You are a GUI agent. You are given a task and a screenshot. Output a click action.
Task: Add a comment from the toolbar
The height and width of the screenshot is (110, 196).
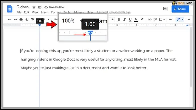(x=155, y=20)
